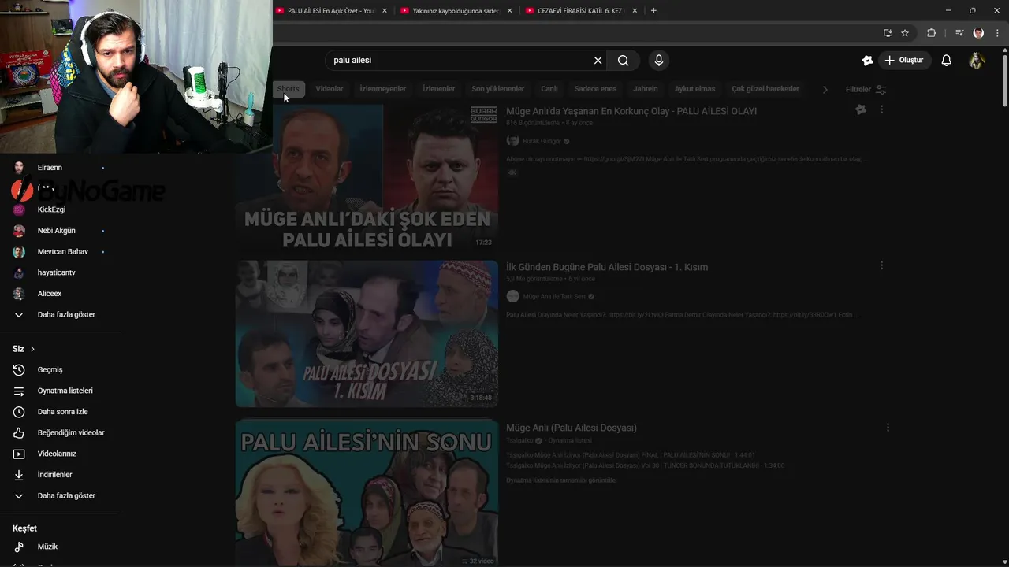The width and height of the screenshot is (1009, 567).
Task: Open the MÜGE ANLI'DAKİ ŞOK EDEN thumbnail
Action: [x=367, y=177]
